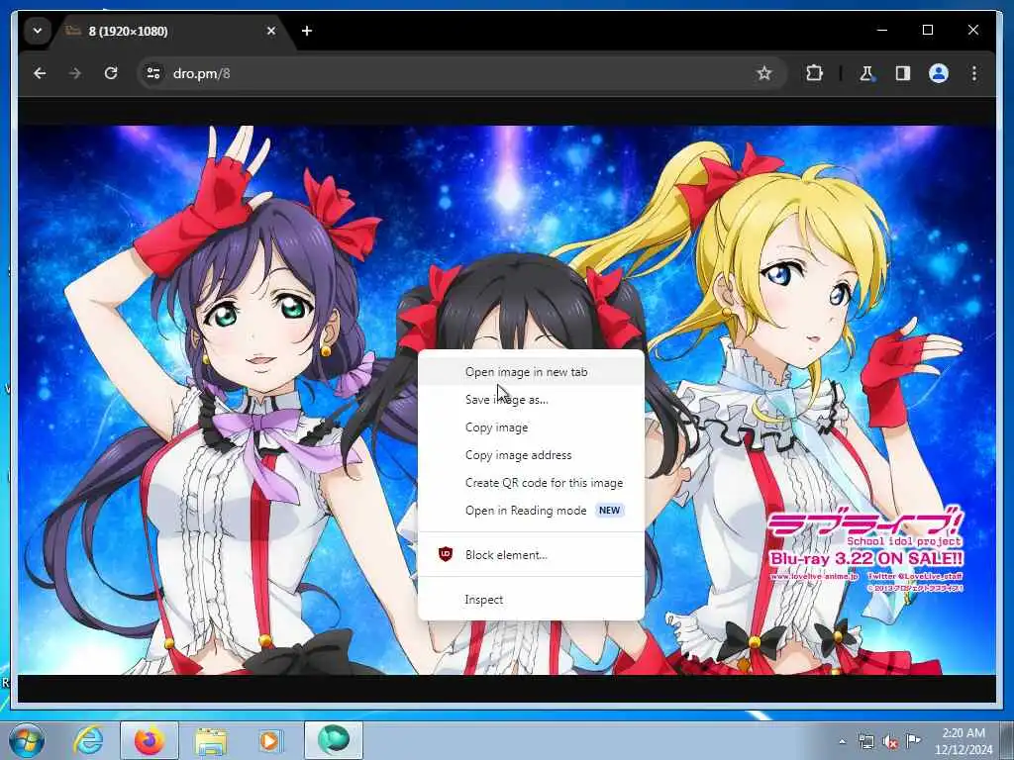1014x760 pixels.
Task: Open Chrome Labs flask icon
Action: pos(866,73)
